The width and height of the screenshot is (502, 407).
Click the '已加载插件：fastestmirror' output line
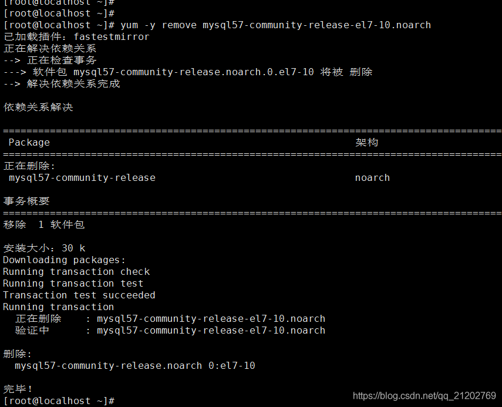click(x=76, y=37)
